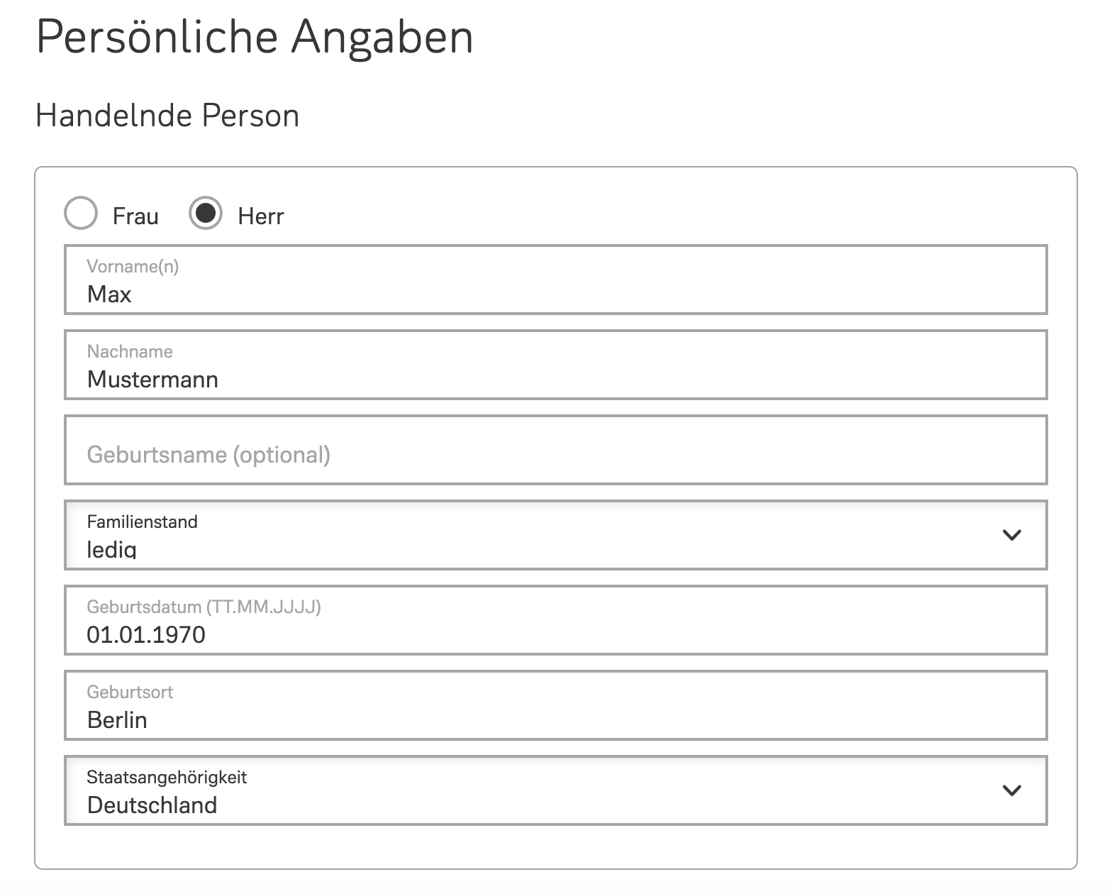The image size is (1112, 894).
Task: Click the "Persönliche Angaben" heading
Action: click(255, 37)
